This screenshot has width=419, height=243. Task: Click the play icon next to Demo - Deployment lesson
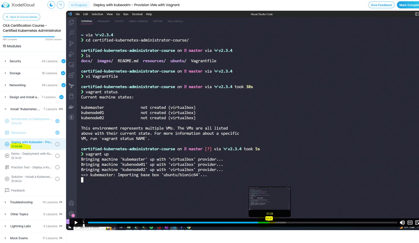pyautogui.click(x=7, y=156)
